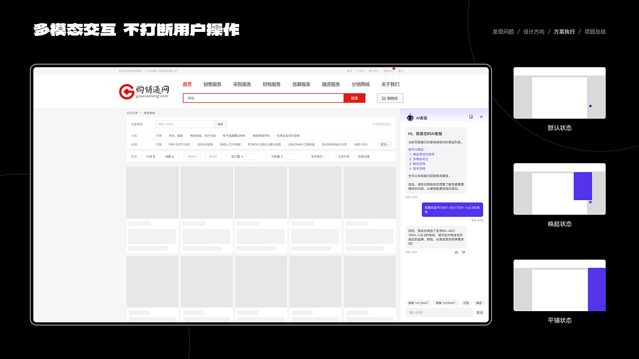Open 消息中心 with the notification badge
Screen dimensions: 639x359
click(x=388, y=71)
